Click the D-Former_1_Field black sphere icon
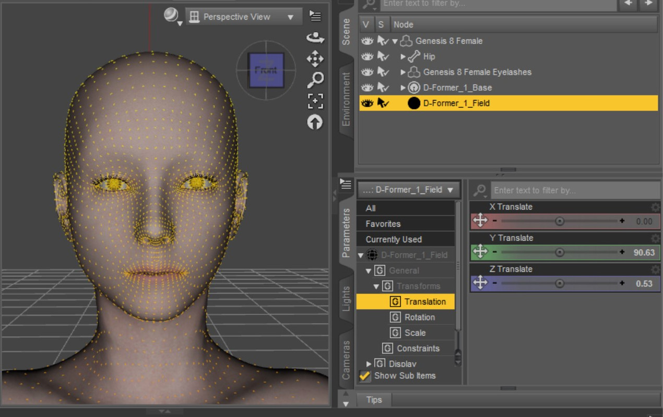Image resolution: width=663 pixels, height=417 pixels. tap(414, 103)
